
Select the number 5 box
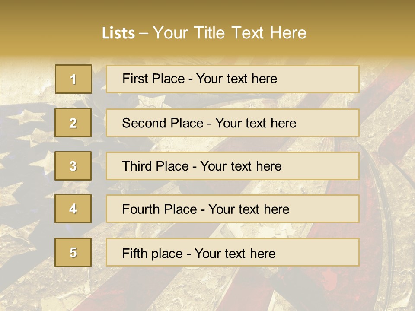[x=73, y=252]
